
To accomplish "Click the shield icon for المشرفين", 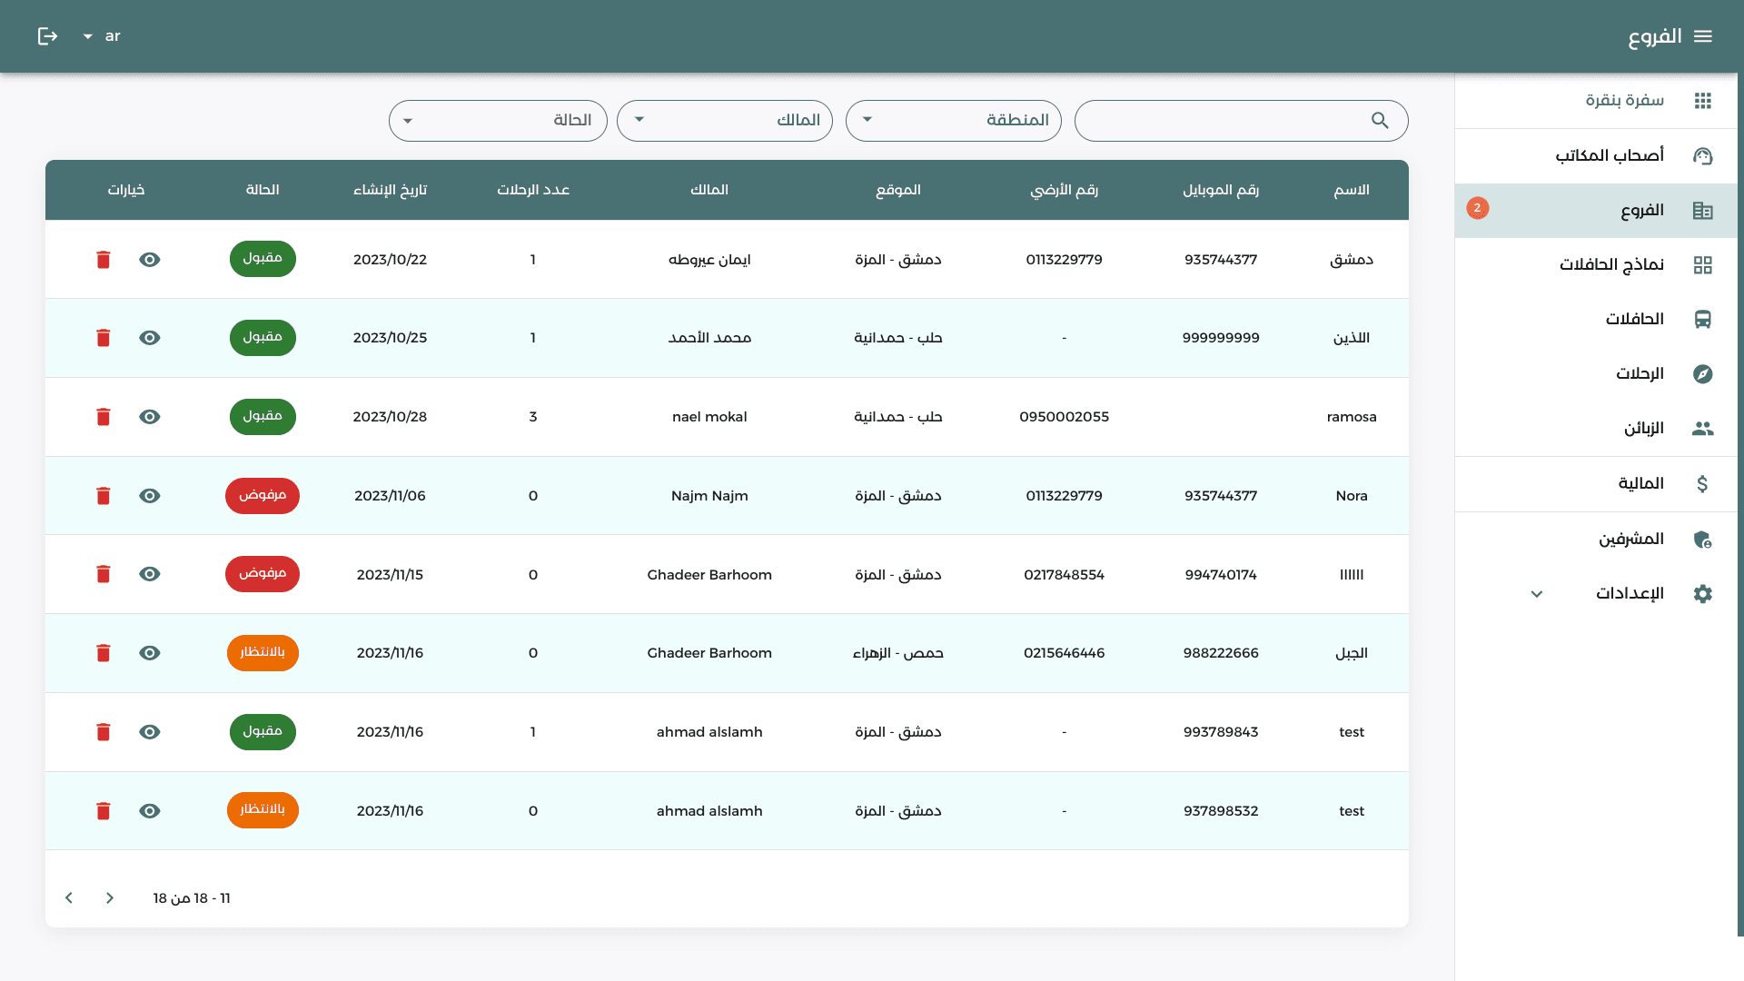I will pos(1703,540).
